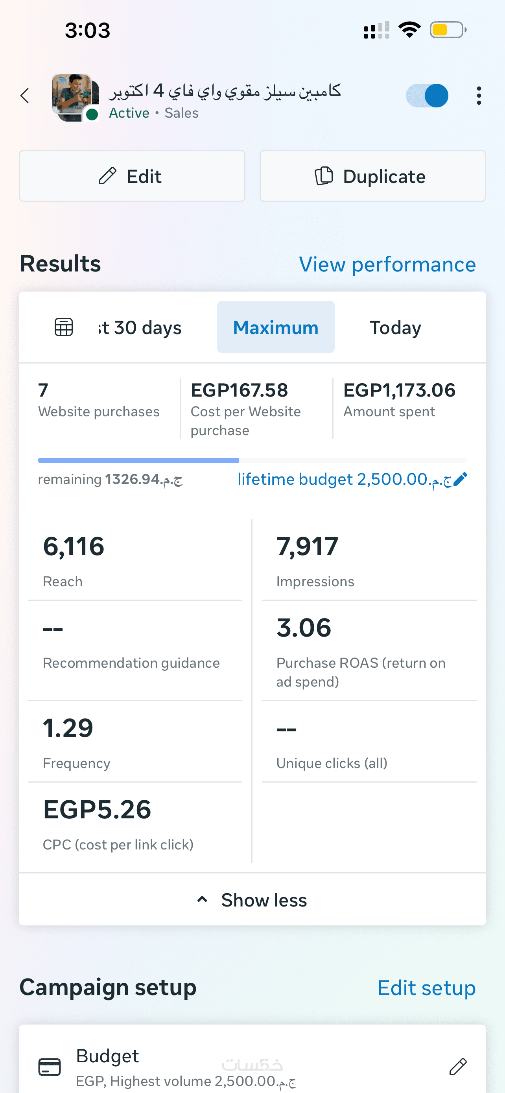Open the three-dot more options menu

479,96
